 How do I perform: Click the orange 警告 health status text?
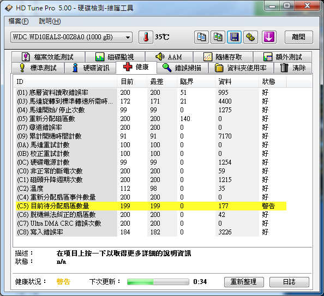click(x=63, y=282)
